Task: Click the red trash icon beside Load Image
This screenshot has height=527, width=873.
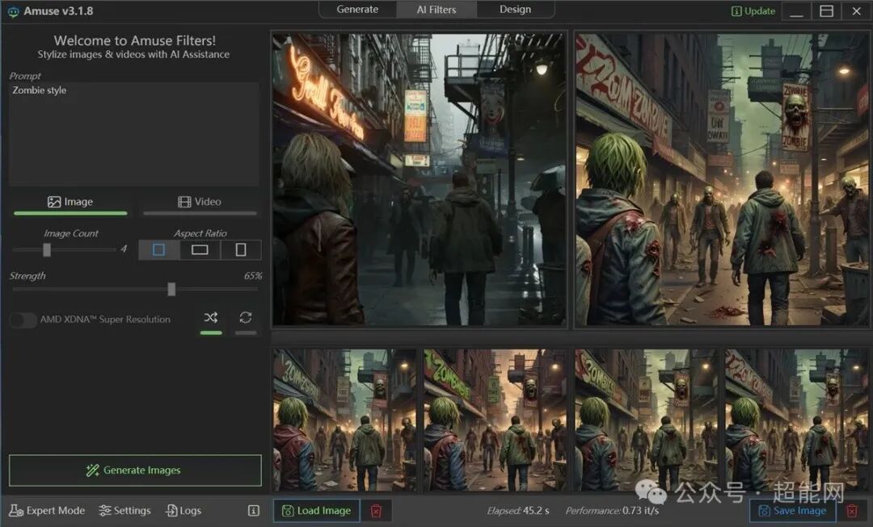Action: (376, 511)
